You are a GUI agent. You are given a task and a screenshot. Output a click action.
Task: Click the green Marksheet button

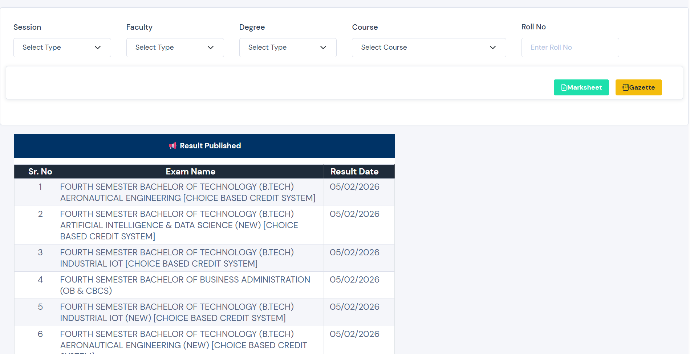[581, 87]
